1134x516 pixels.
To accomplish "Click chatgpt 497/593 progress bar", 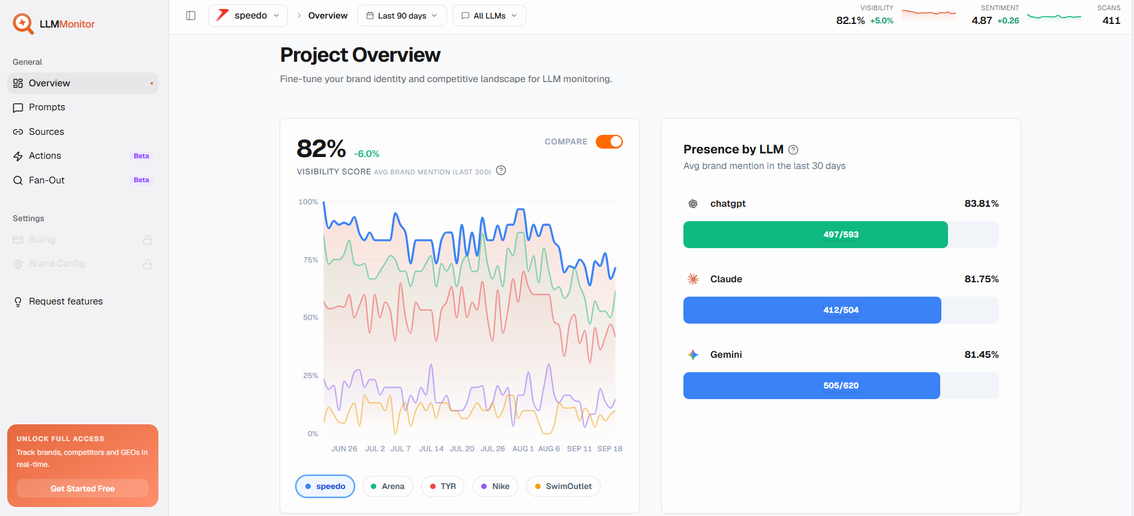I will coord(841,234).
